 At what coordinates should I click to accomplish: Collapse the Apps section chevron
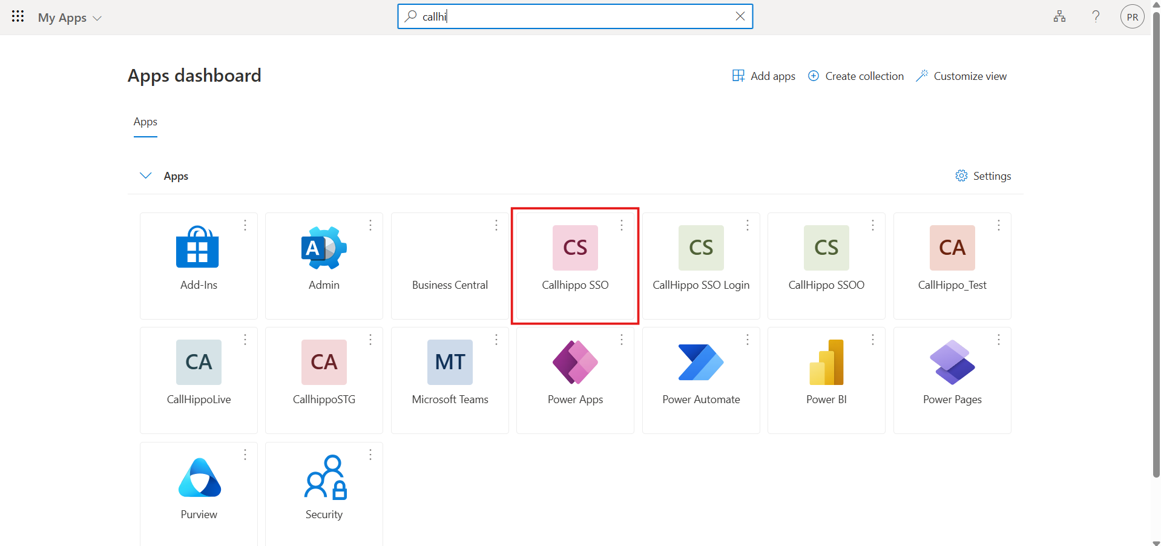pos(145,176)
